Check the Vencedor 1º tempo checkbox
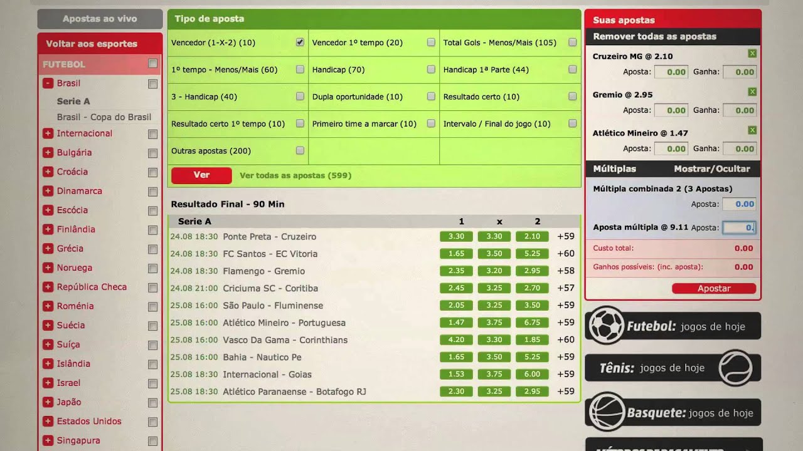This screenshot has width=803, height=451. [x=431, y=43]
